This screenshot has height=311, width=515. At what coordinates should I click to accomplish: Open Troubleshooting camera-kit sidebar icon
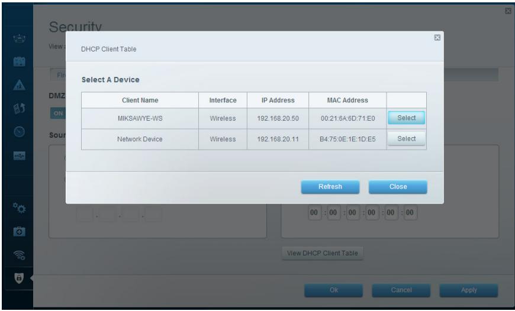tap(19, 232)
